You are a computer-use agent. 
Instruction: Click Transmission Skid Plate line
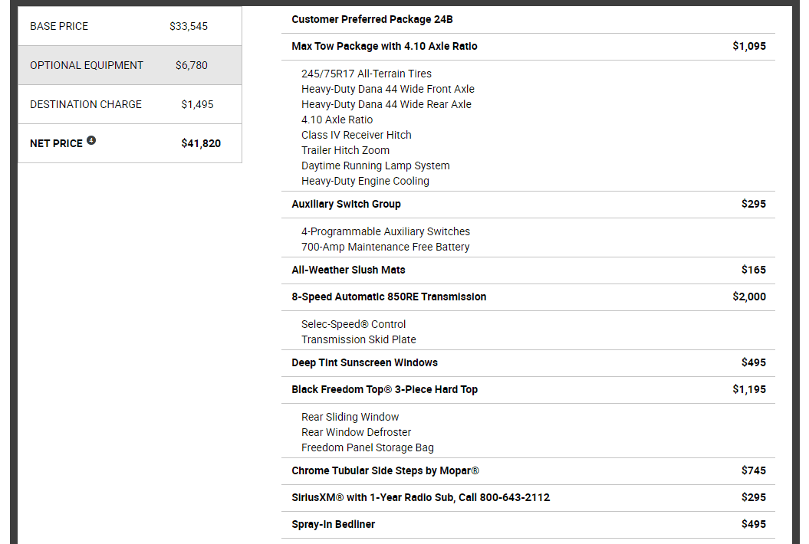click(x=359, y=339)
